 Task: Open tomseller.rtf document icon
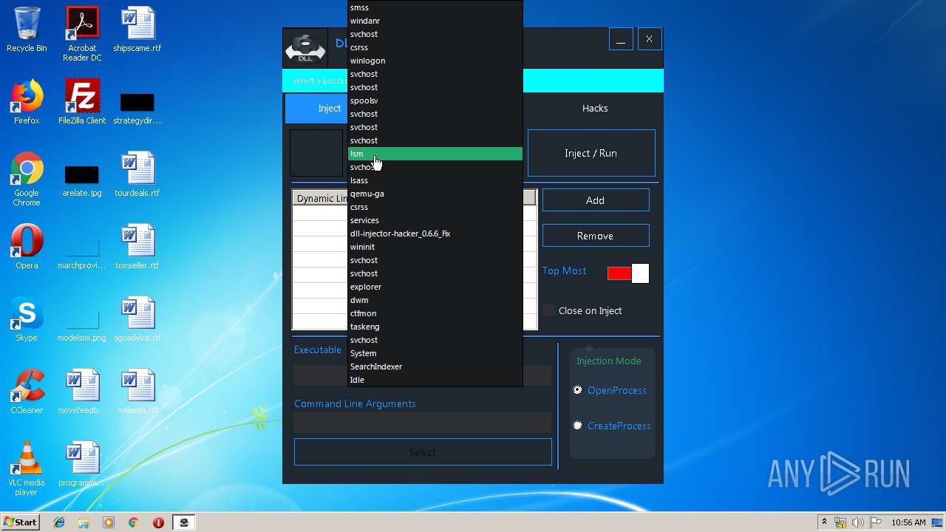click(x=137, y=247)
